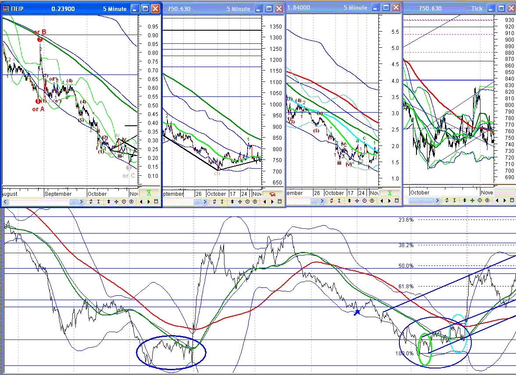This screenshot has width=516, height=375.
Task: Step back with left arrow in Tick chart toolbar
Action: coord(497,200)
